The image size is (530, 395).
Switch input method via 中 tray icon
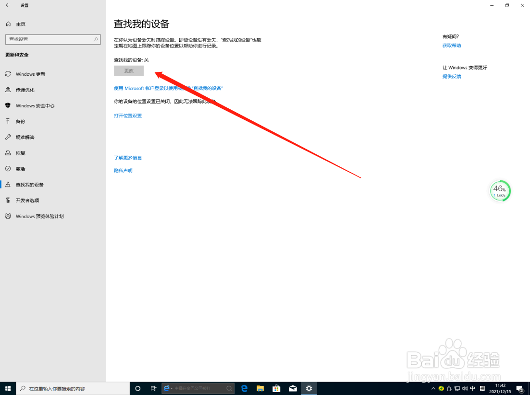(472, 389)
